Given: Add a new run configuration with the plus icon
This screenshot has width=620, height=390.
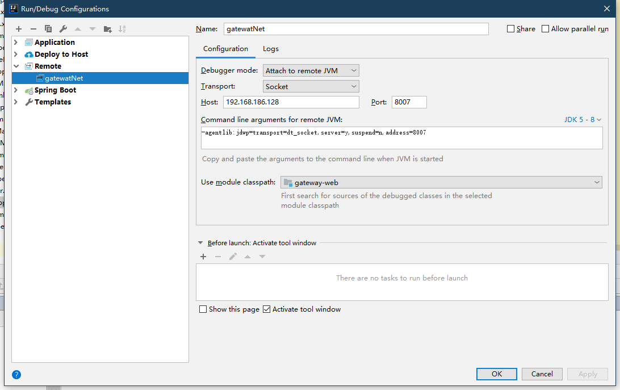Looking at the screenshot, I should pyautogui.click(x=18, y=28).
